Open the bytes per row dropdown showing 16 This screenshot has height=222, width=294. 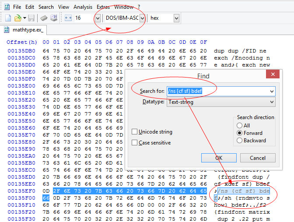pyautogui.click(x=98, y=18)
